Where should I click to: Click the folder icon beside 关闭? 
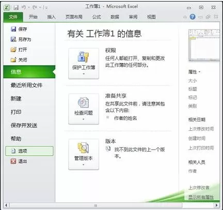[x=13, y=60]
